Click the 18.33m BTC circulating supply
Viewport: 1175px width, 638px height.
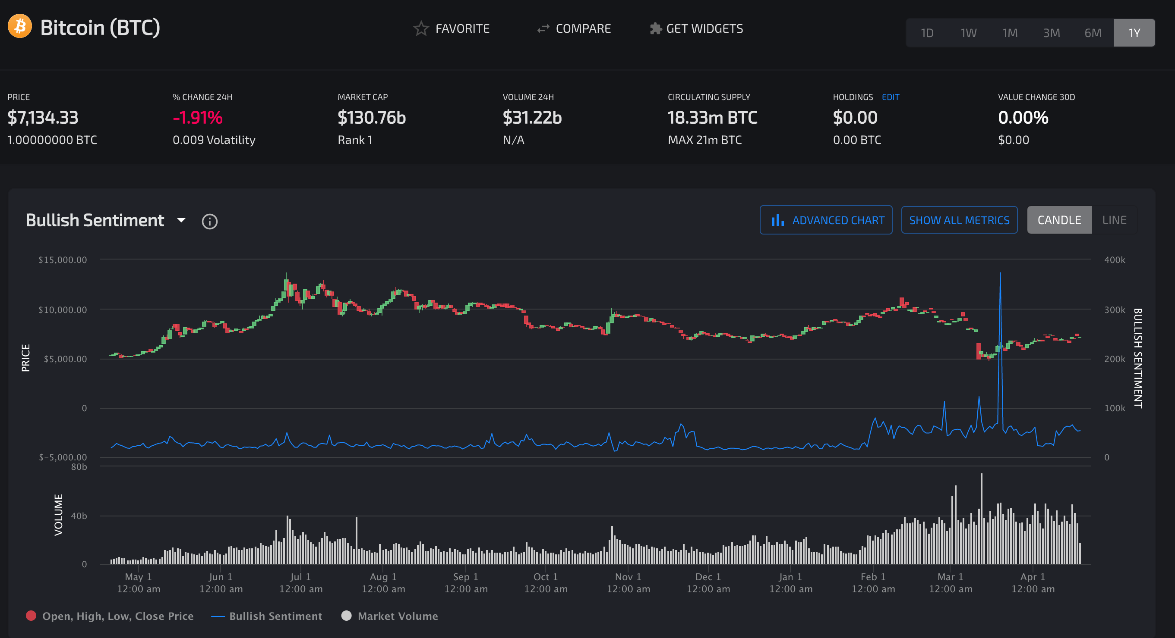[712, 118]
